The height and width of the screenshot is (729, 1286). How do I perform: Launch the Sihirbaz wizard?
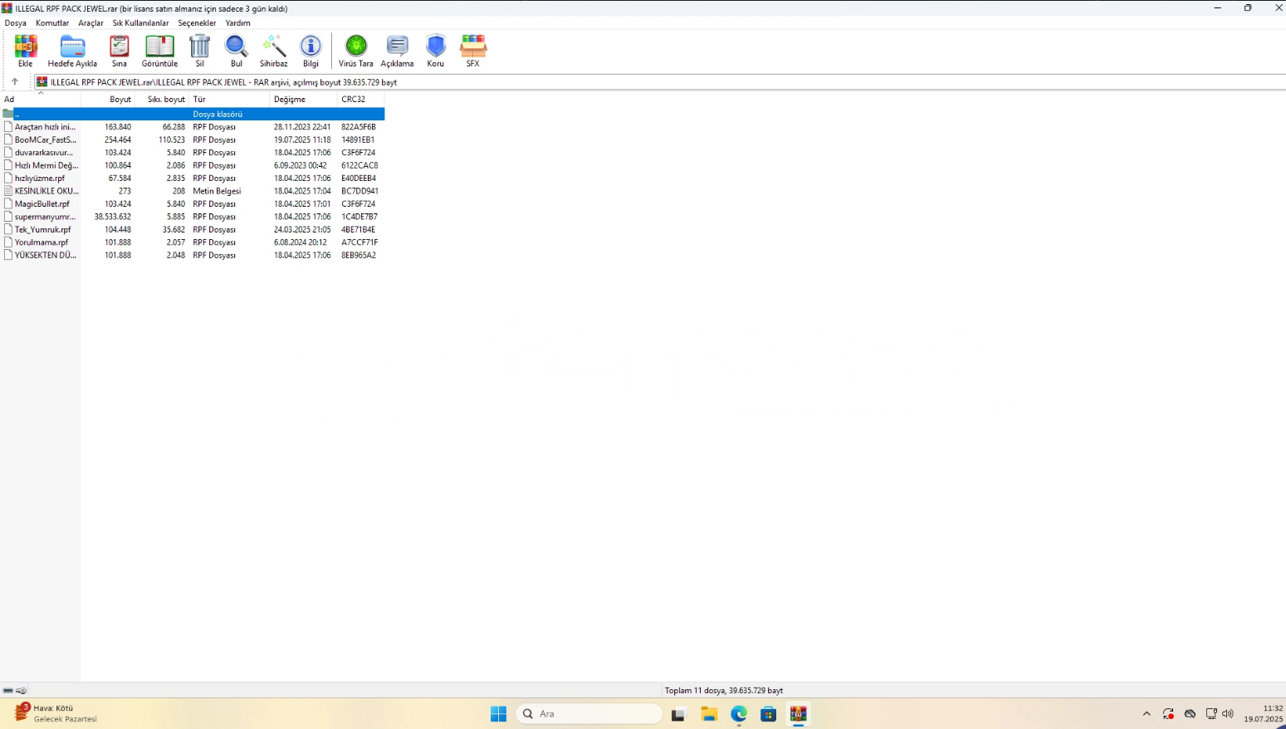pos(274,51)
